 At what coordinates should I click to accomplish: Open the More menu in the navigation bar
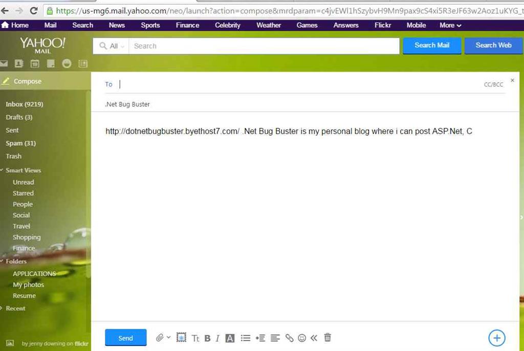coord(449,25)
